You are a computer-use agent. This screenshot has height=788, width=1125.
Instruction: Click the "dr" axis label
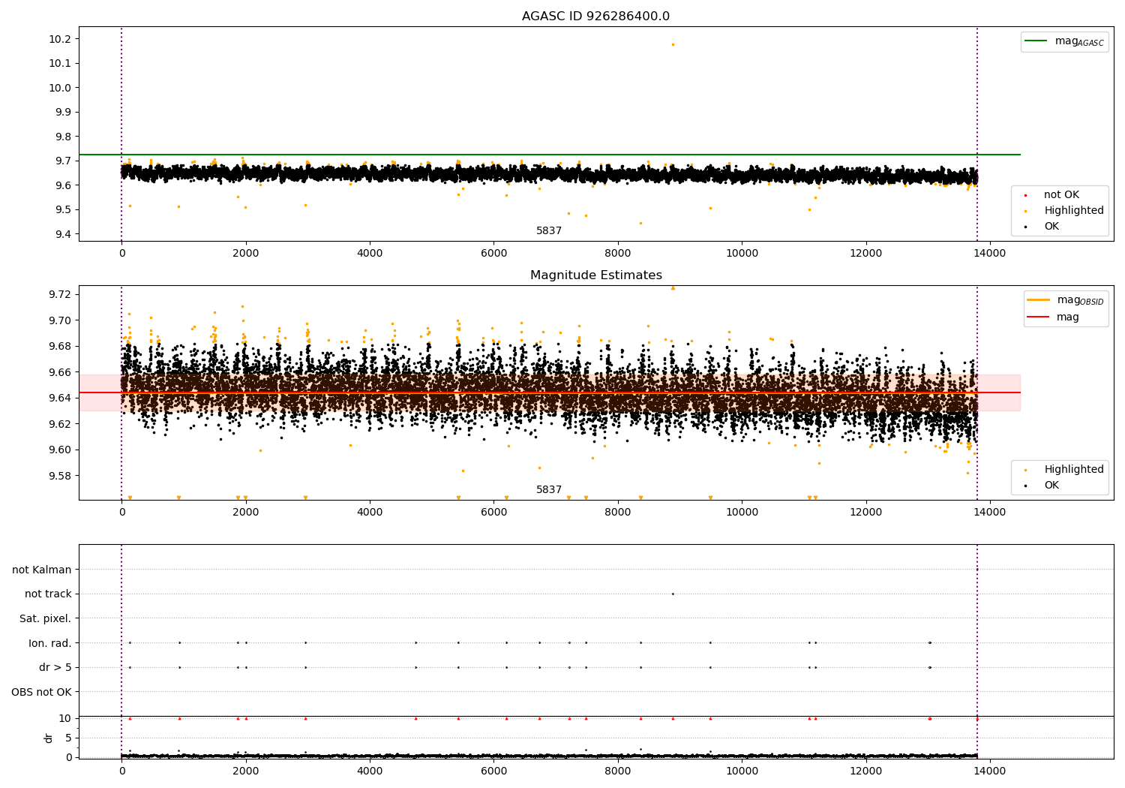pos(49,738)
